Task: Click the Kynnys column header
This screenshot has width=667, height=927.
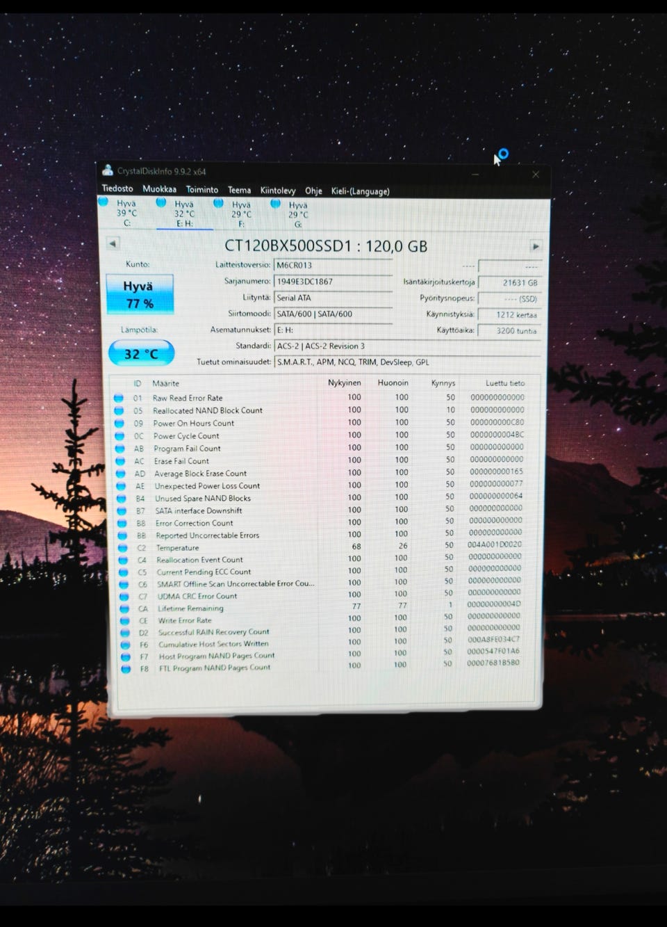Action: tap(443, 382)
